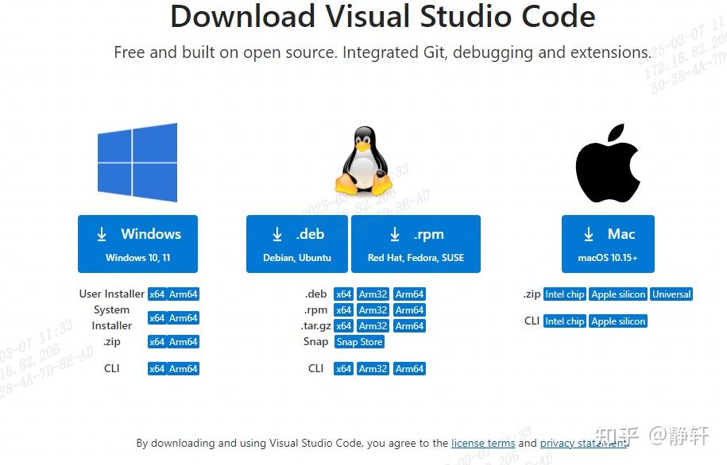Download VS Code for Windows 10, 11
This screenshot has width=727, height=465.
tap(137, 243)
